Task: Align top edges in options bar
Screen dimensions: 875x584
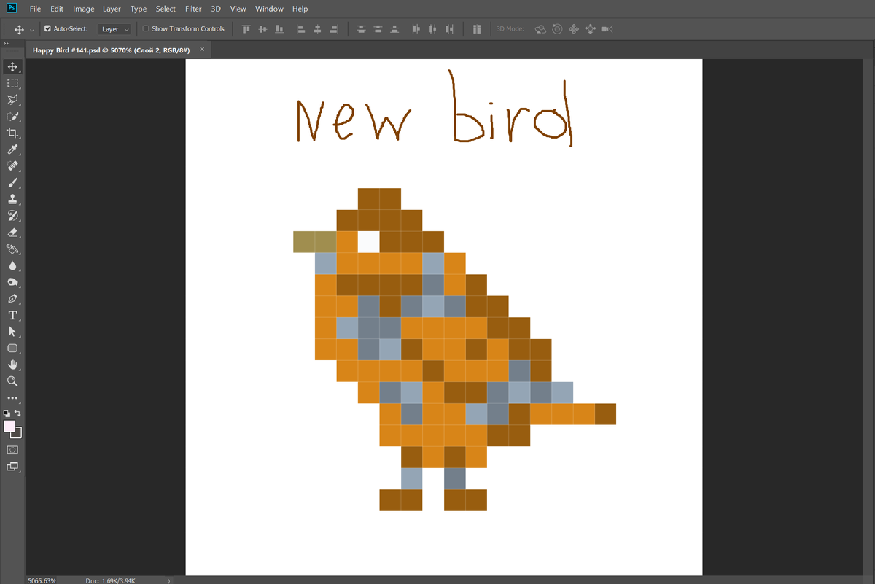Action: [246, 29]
